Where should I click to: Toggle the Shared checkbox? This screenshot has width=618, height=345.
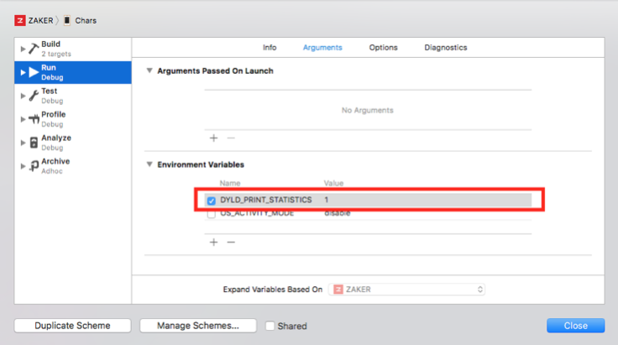pos(270,326)
